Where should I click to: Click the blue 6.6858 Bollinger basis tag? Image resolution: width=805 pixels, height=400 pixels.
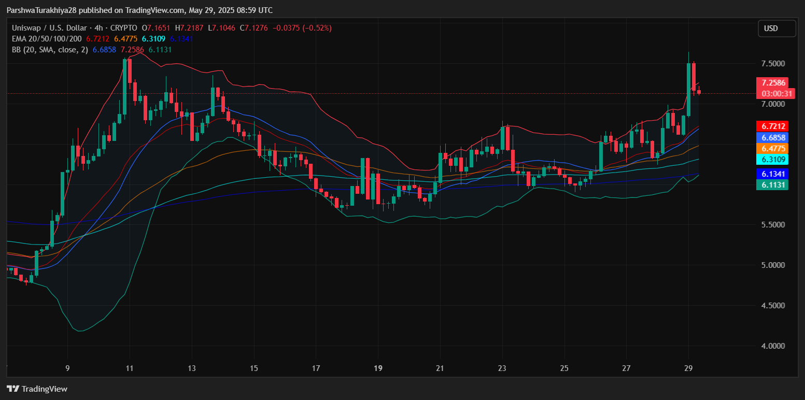pos(773,137)
